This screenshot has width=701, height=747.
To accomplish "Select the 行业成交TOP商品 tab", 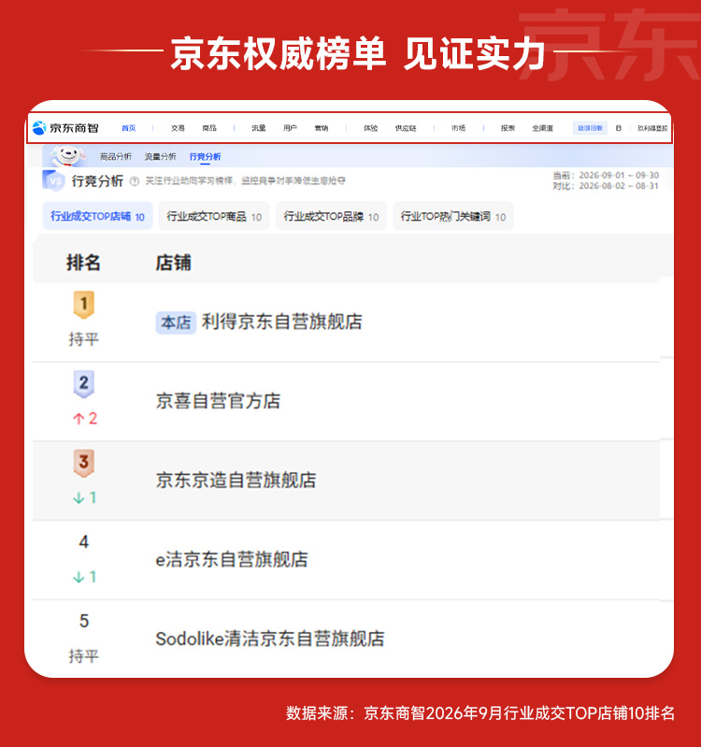I will pos(214,216).
